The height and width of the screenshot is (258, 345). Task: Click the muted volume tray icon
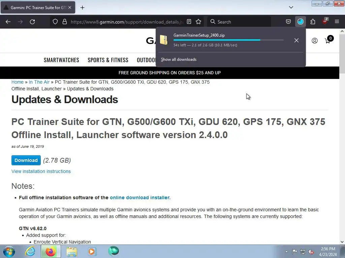pos(311,252)
